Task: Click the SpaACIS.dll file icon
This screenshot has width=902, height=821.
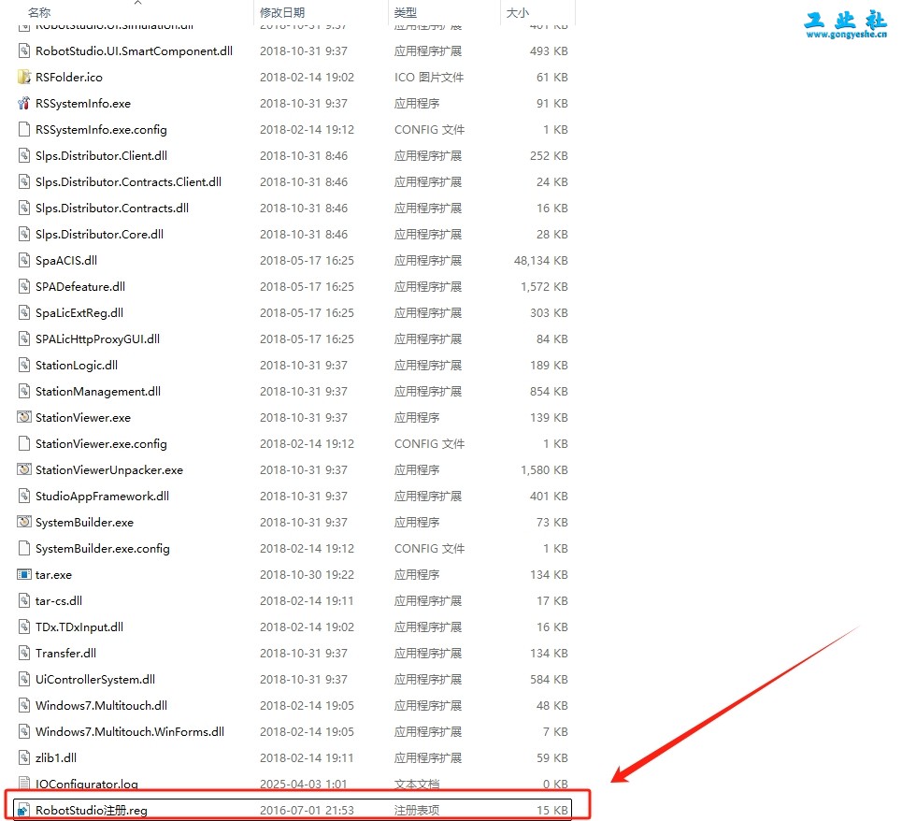Action: pyautogui.click(x=23, y=261)
